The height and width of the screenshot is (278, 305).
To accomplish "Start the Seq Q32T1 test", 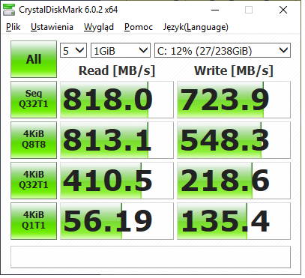I will point(34,100).
